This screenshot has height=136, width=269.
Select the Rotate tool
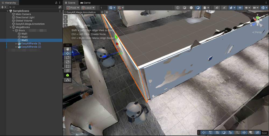(68, 58)
